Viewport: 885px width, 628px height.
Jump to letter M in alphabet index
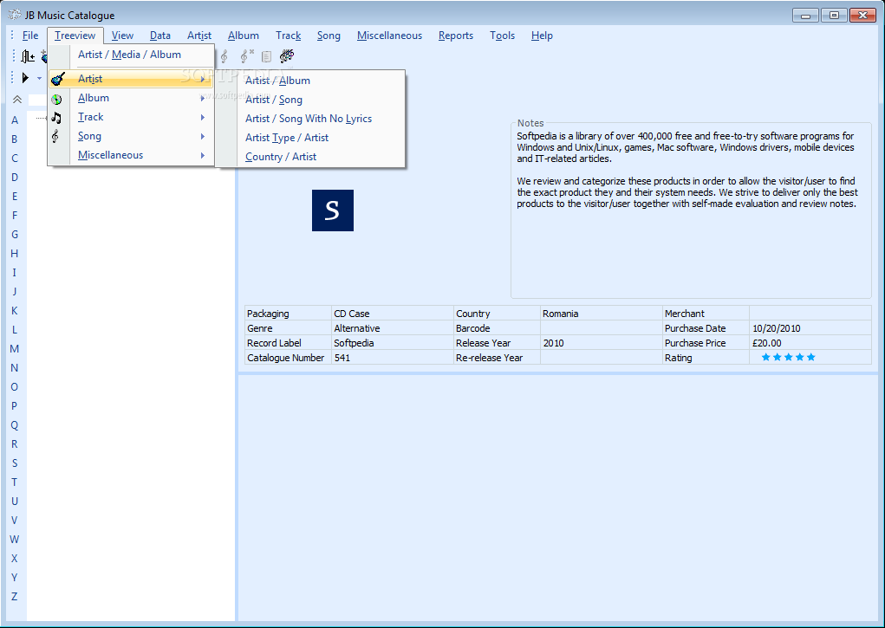click(x=15, y=349)
